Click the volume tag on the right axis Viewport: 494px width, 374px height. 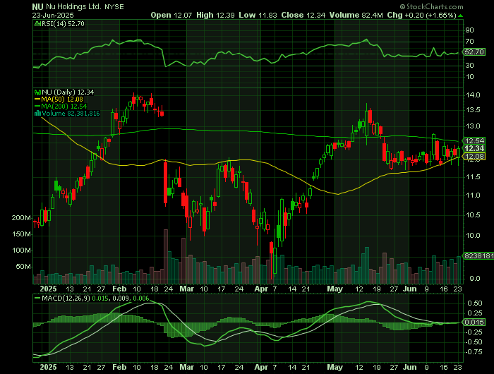click(x=479, y=256)
